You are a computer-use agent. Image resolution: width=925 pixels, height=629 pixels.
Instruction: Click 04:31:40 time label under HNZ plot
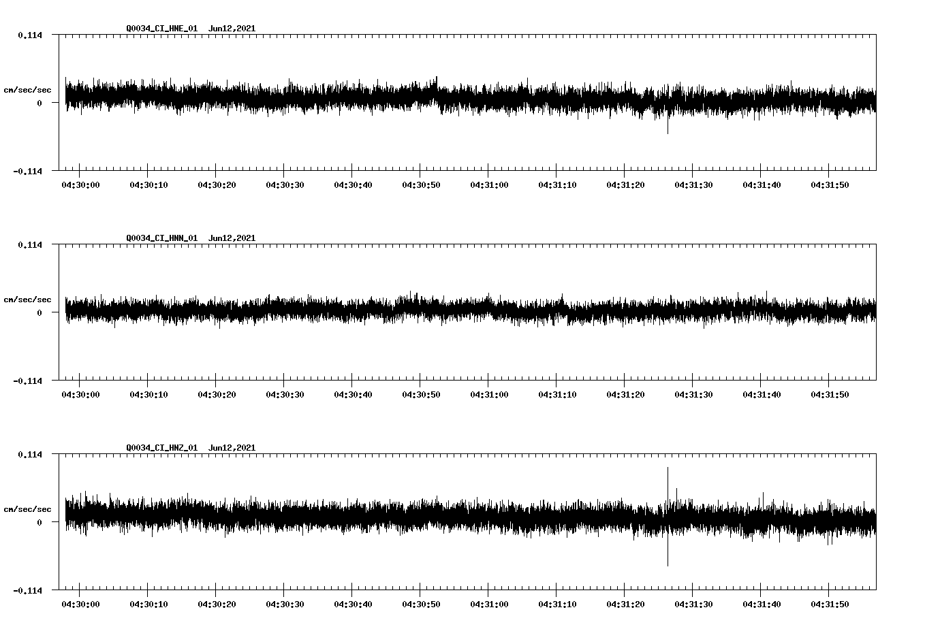point(762,604)
